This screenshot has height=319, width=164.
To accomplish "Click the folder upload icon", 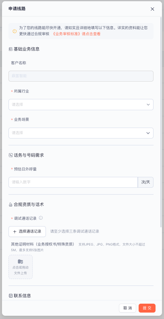I will pos(20,261).
